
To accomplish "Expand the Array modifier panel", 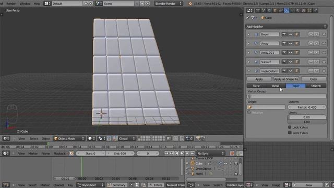I will coord(248,43).
